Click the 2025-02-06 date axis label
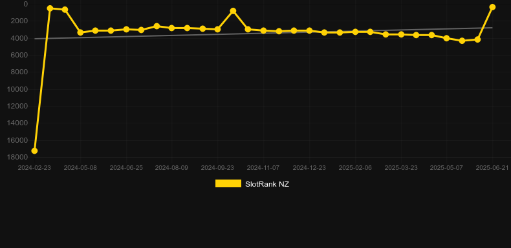511x248 pixels. coord(355,168)
